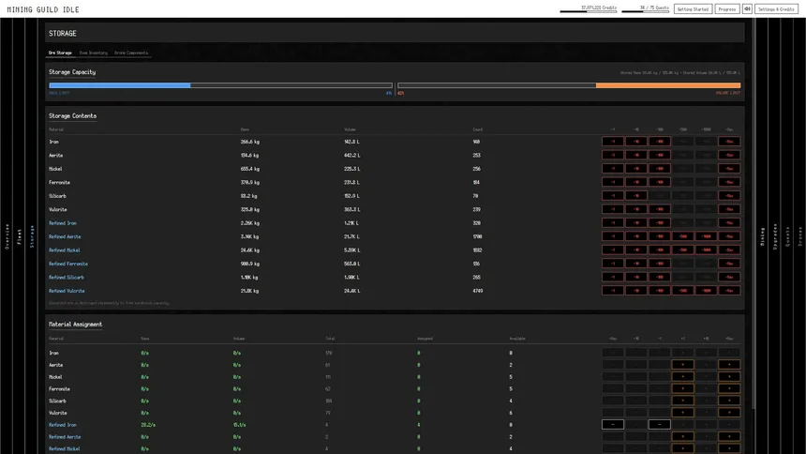The image size is (806, 454).
Task: Assign +1 to Nickel in Material Assignment
Action: click(682, 376)
